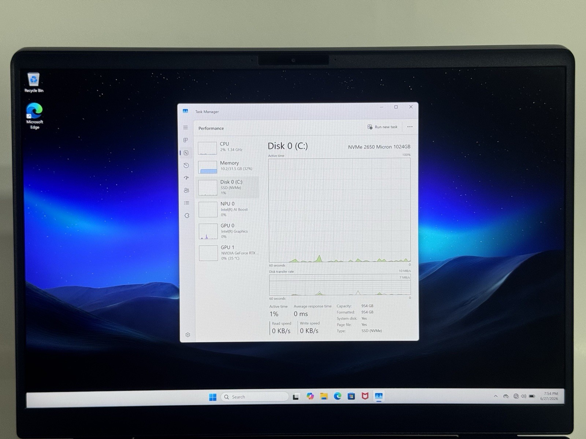Viewport: 586px width, 439px height.
Task: Minimize the Task Manager window
Action: [x=382, y=107]
